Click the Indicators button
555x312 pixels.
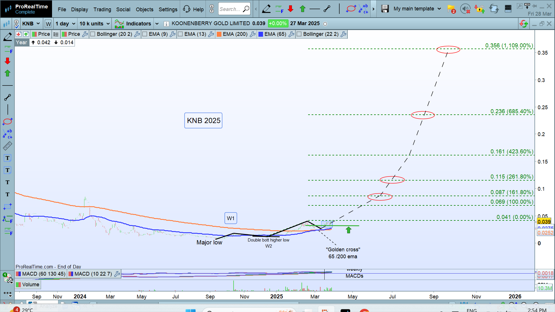133,24
